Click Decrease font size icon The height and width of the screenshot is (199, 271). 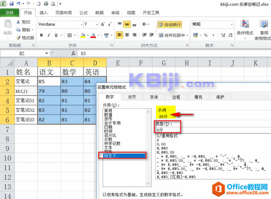tap(110, 24)
